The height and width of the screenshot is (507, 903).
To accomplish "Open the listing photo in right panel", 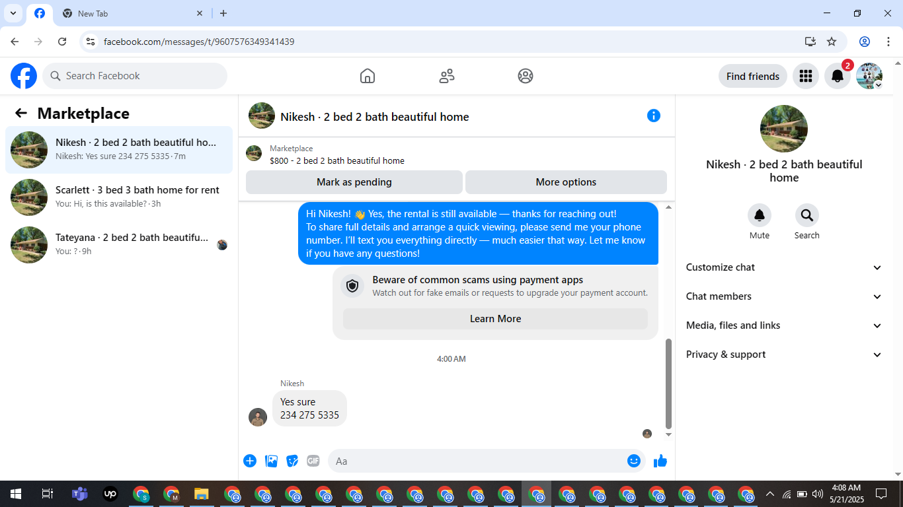I will [784, 129].
